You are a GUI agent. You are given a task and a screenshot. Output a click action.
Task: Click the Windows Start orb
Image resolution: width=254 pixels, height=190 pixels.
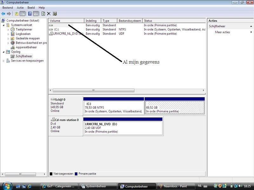7,186
